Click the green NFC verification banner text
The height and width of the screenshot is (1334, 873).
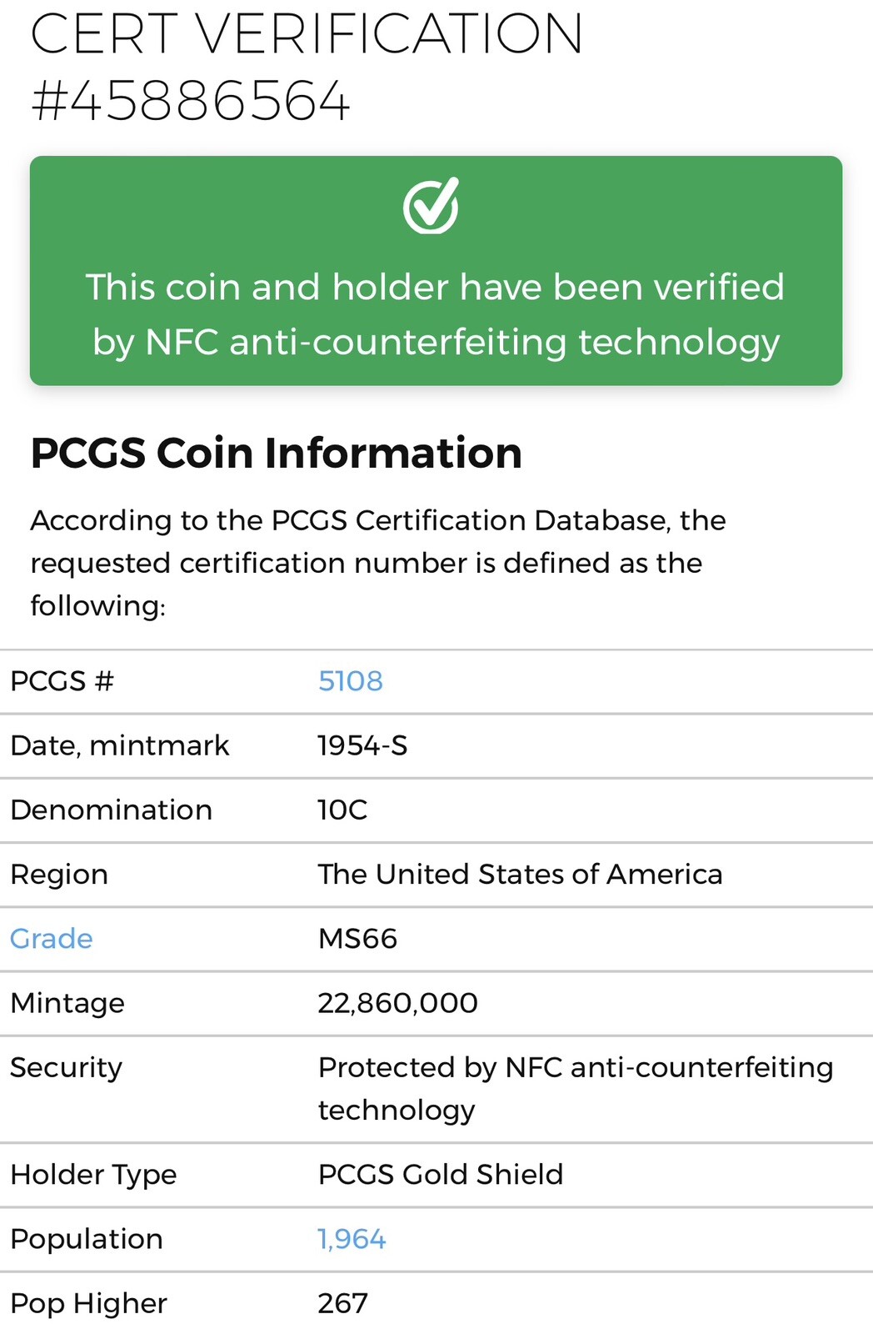[436, 314]
